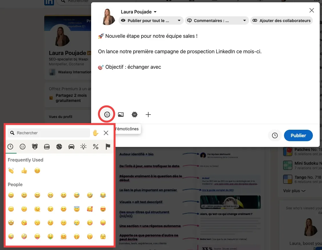The width and height of the screenshot is (322, 250).
Task: Click the celebrate badge icon in composer
Action: pyautogui.click(x=135, y=114)
